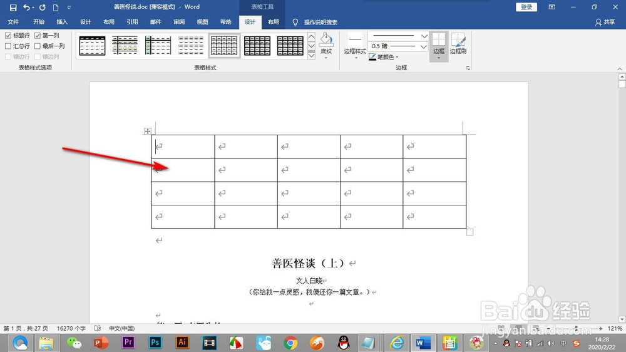The width and height of the screenshot is (626, 352).
Task: Open Photoshop from the taskbar
Action: pos(155,343)
